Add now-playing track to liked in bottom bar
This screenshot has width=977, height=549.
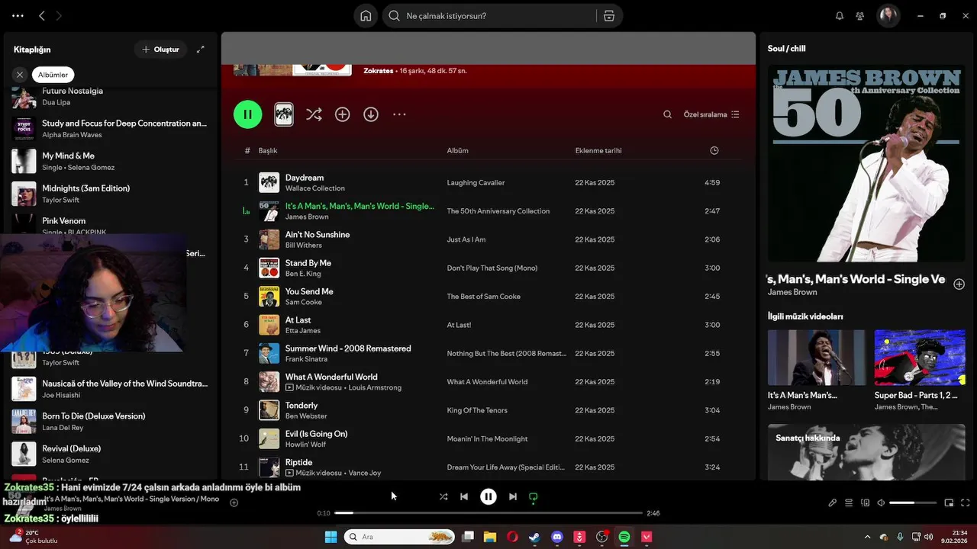point(234,502)
